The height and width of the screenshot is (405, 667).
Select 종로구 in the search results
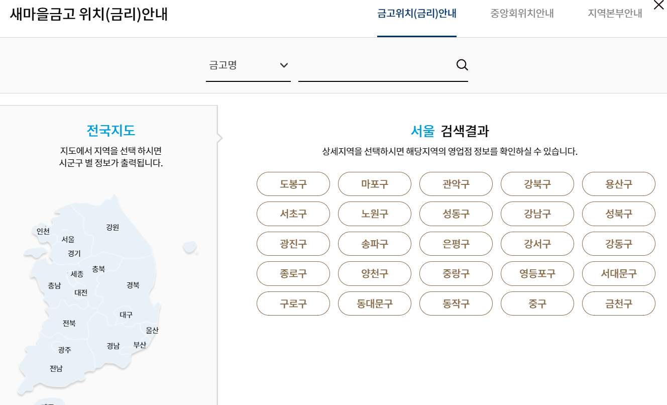pyautogui.click(x=293, y=273)
